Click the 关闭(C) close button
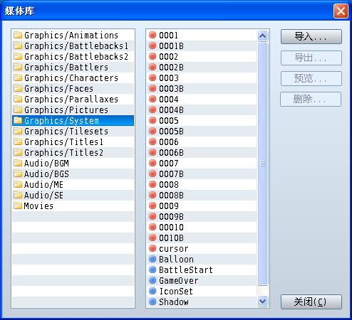 [x=311, y=302]
